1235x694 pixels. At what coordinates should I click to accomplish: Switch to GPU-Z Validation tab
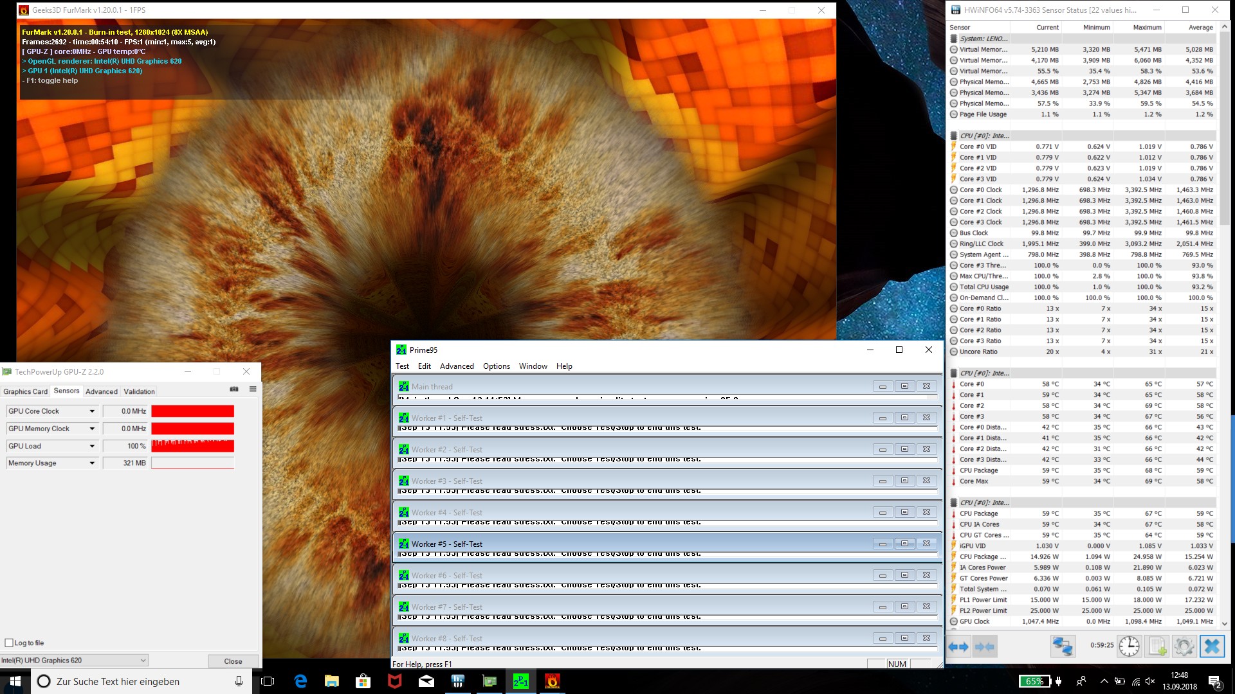coord(139,391)
